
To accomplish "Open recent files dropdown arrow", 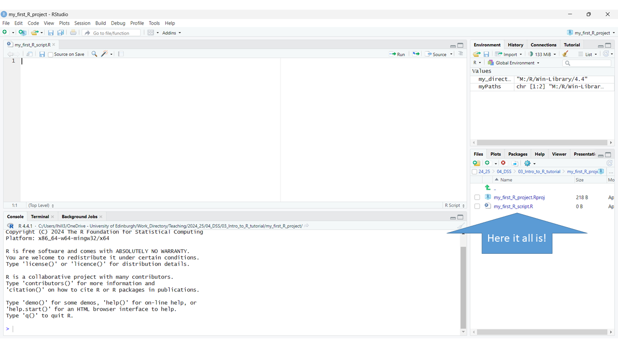I will [x=42, y=33].
